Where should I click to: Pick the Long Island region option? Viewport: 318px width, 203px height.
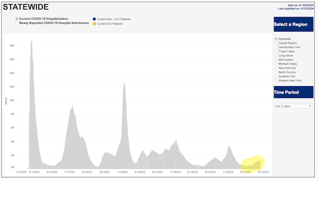click(276, 55)
